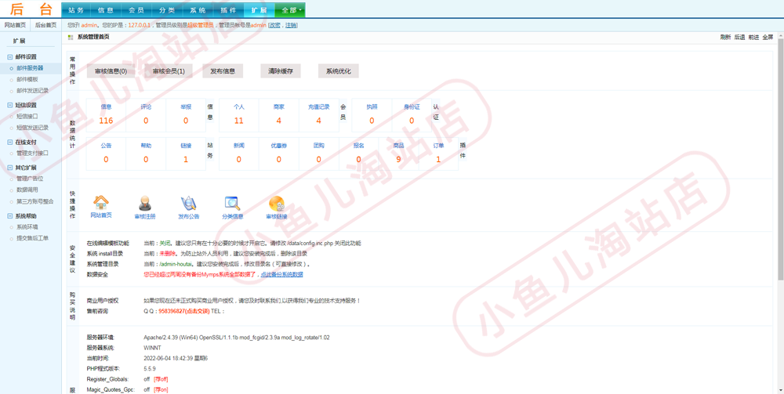Click the 订单 statistic showing 1
The height and width of the screenshot is (394, 784).
438,154
